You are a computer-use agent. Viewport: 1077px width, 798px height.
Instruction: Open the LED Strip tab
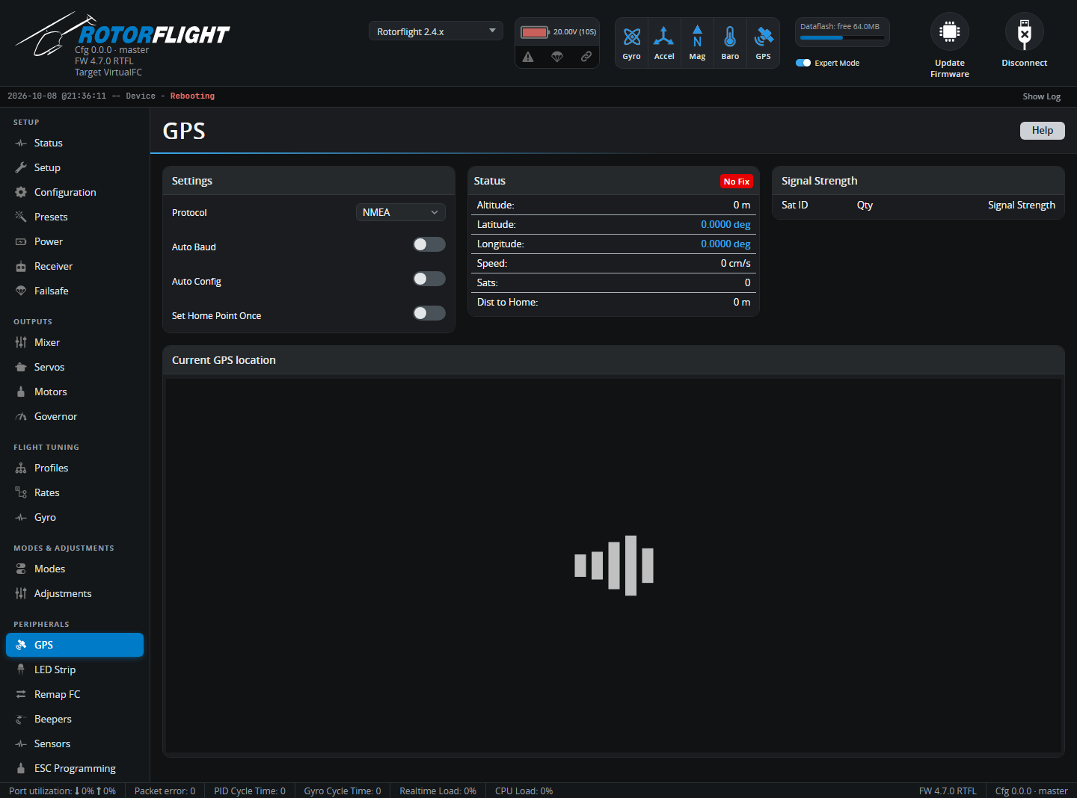(x=75, y=669)
